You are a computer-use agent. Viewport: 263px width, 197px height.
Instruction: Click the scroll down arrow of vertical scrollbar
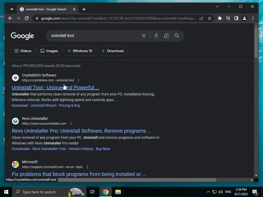(x=256, y=175)
